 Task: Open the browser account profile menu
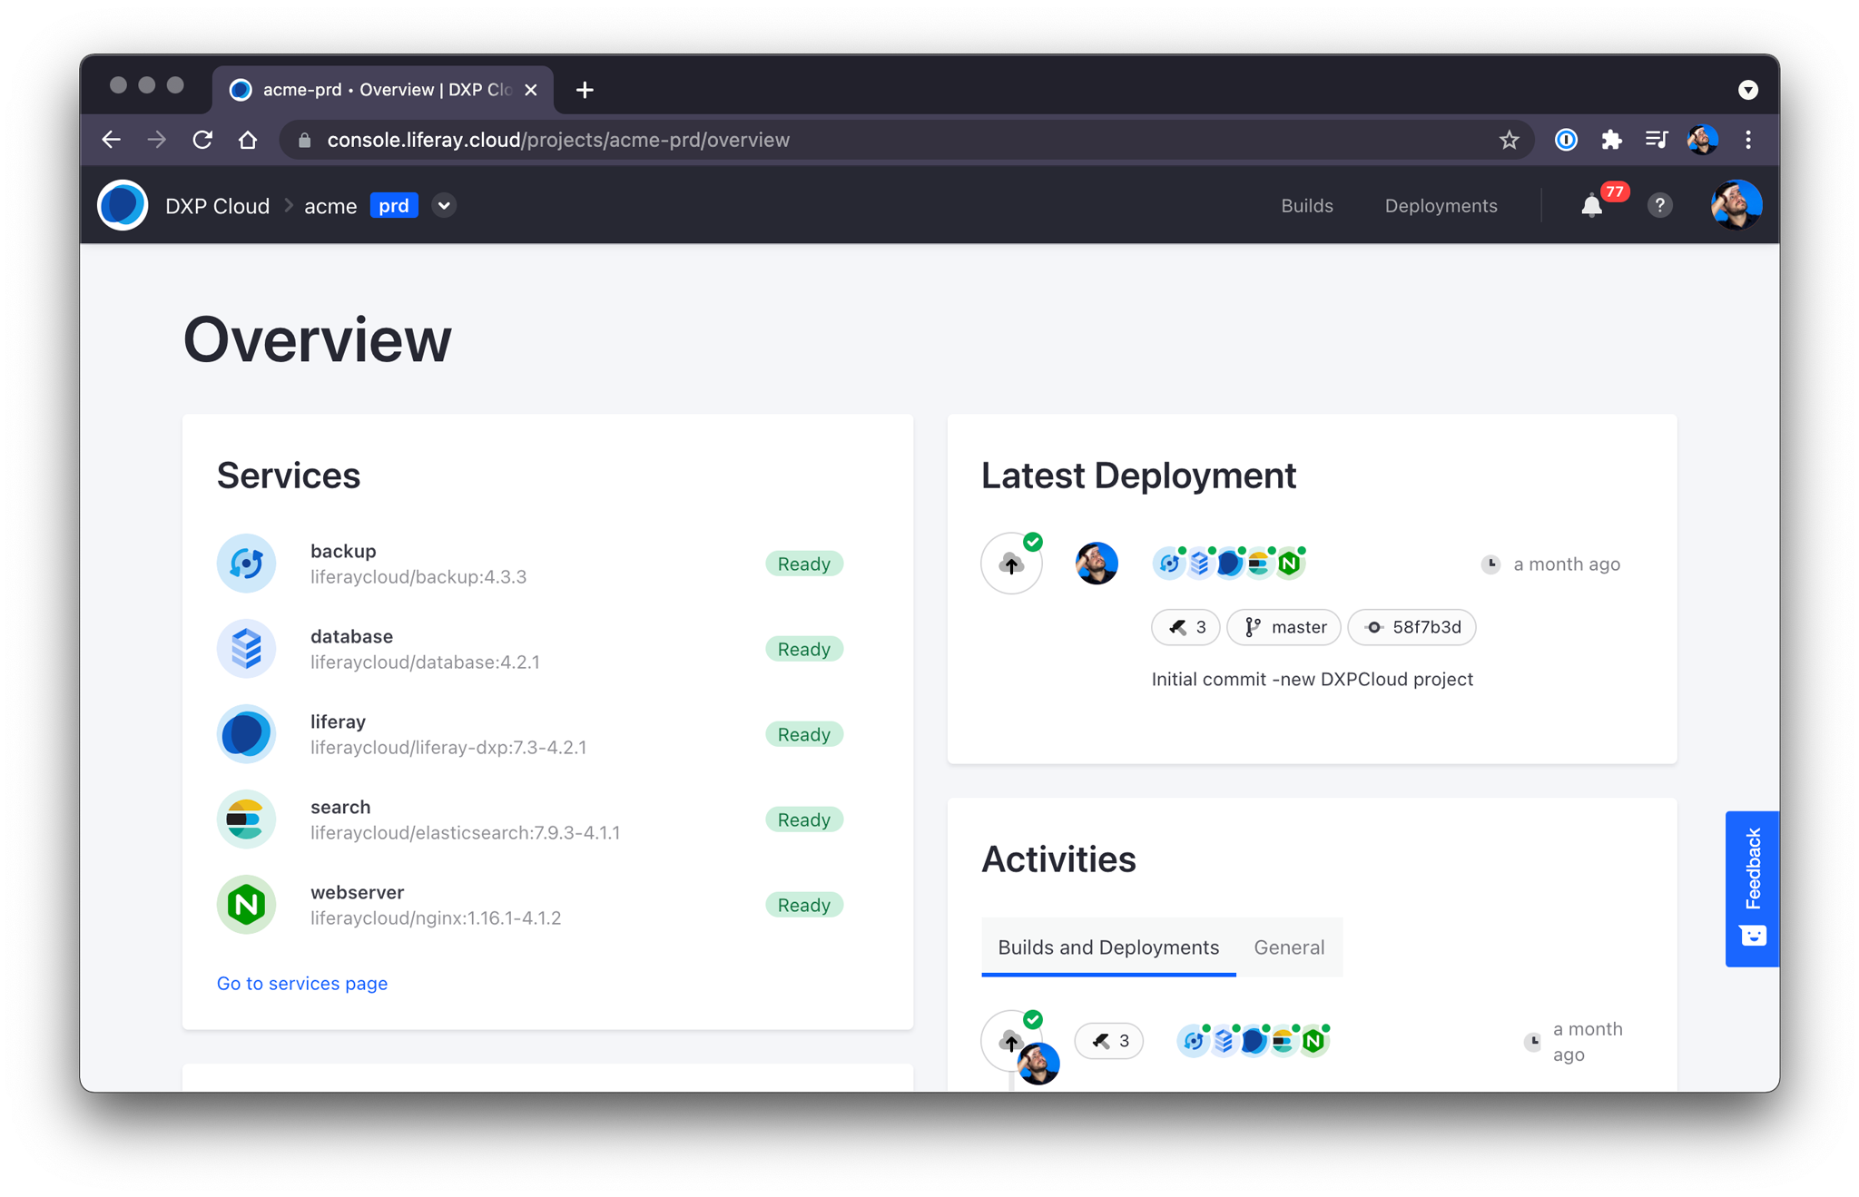tap(1702, 140)
